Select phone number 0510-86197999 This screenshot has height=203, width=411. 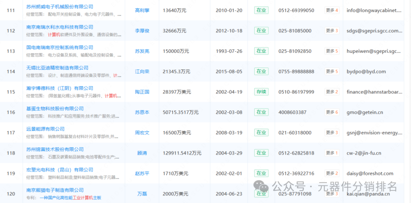tap(296, 92)
